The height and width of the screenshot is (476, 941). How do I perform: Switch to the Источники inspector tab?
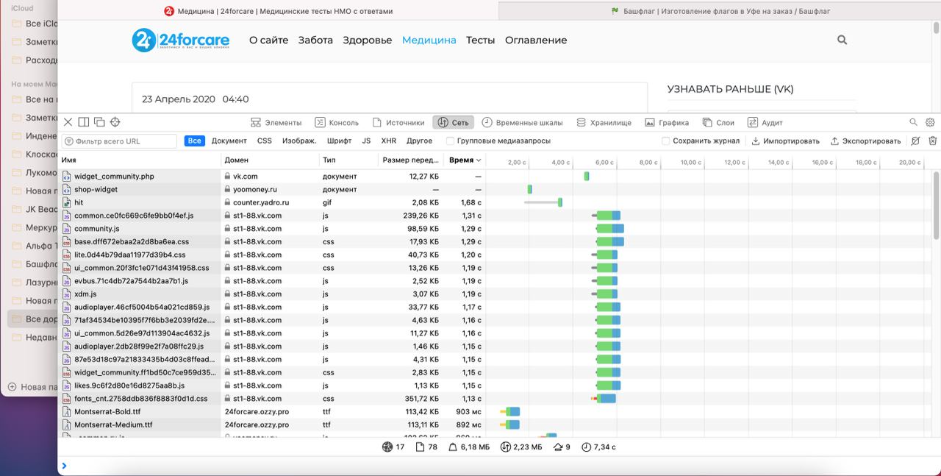[398, 123]
